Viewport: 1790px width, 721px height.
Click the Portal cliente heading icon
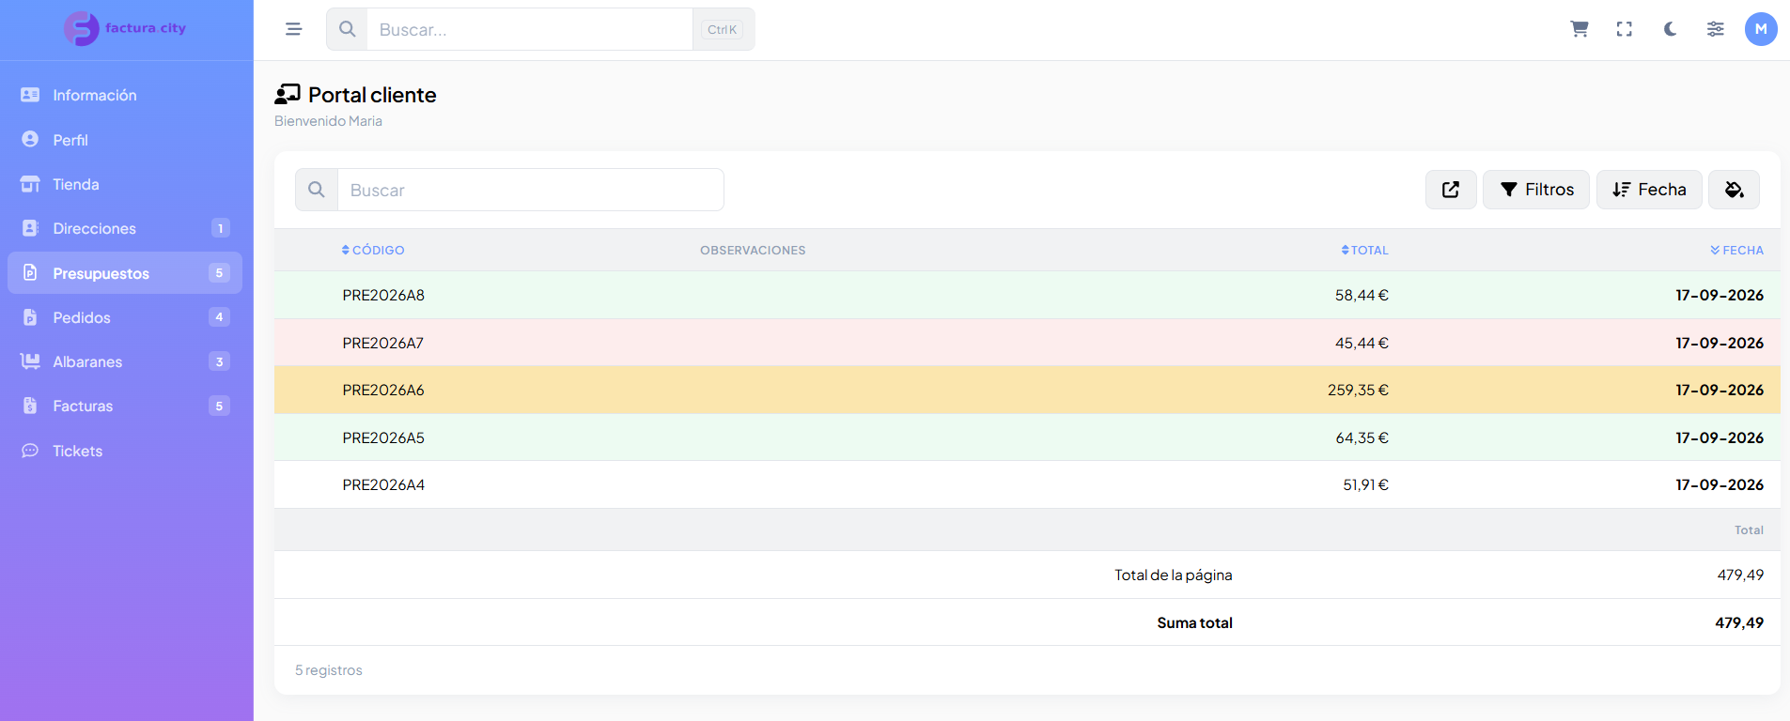(288, 94)
